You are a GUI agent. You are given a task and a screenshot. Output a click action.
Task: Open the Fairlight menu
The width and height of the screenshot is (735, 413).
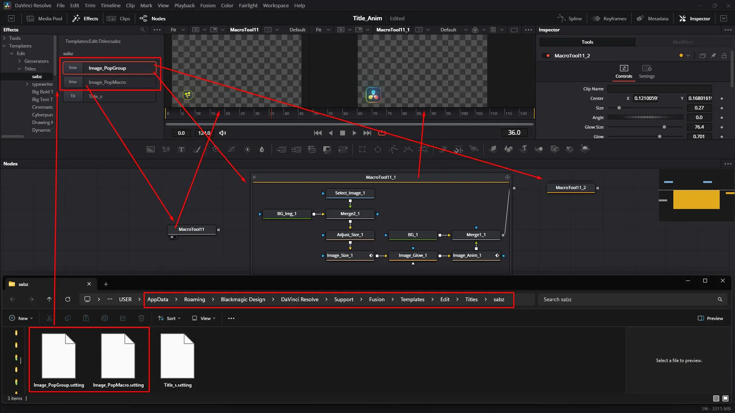pyautogui.click(x=248, y=5)
